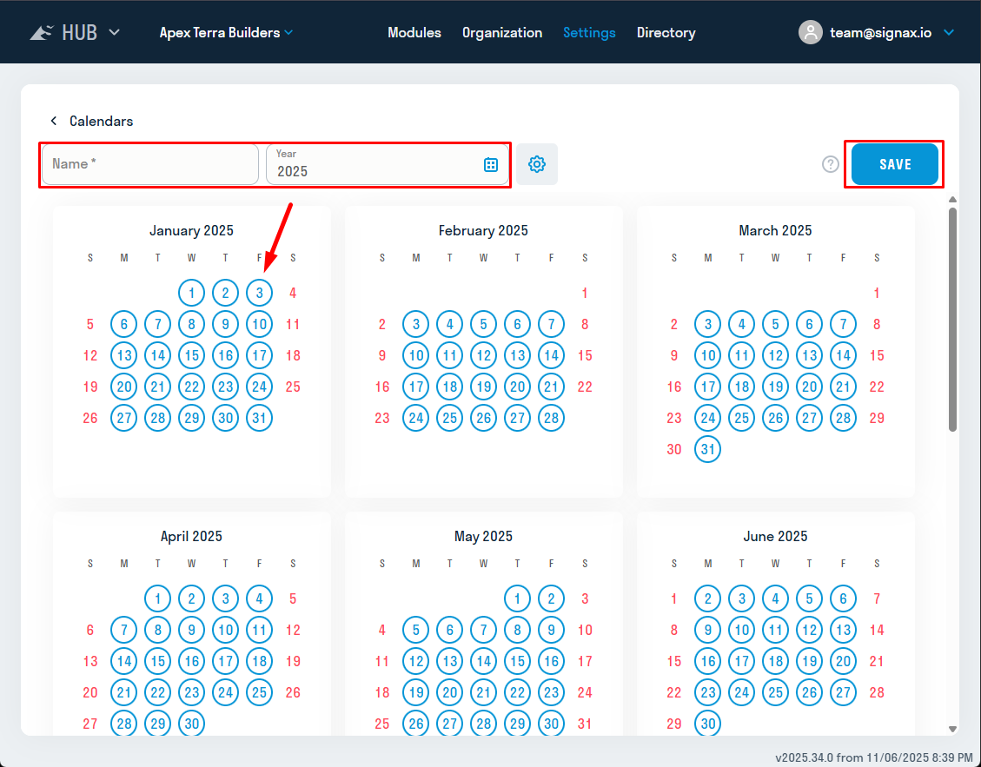Screen dimensions: 981x767
Task: Toggle February 28 working day
Action: coord(551,418)
